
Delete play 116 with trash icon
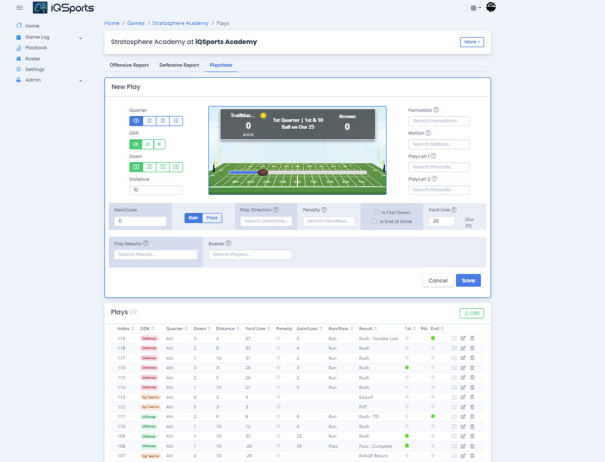point(472,368)
